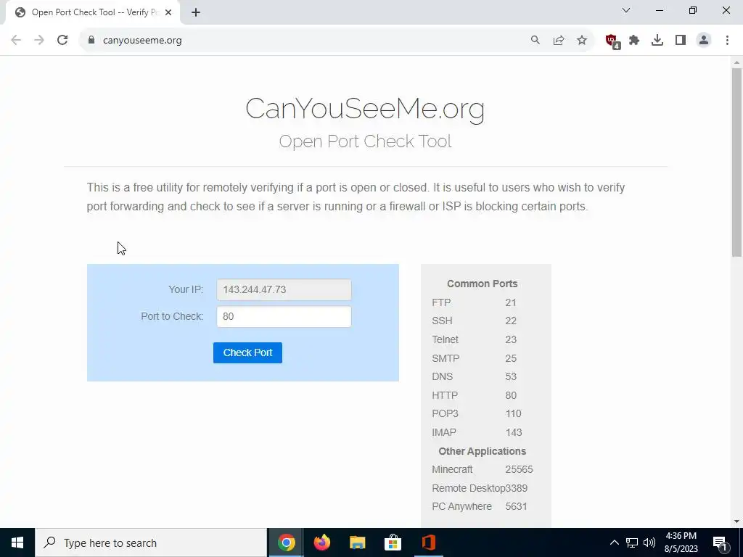This screenshot has width=743, height=557.
Task: Open the zoom magnifier icon in address bar
Action: click(535, 41)
